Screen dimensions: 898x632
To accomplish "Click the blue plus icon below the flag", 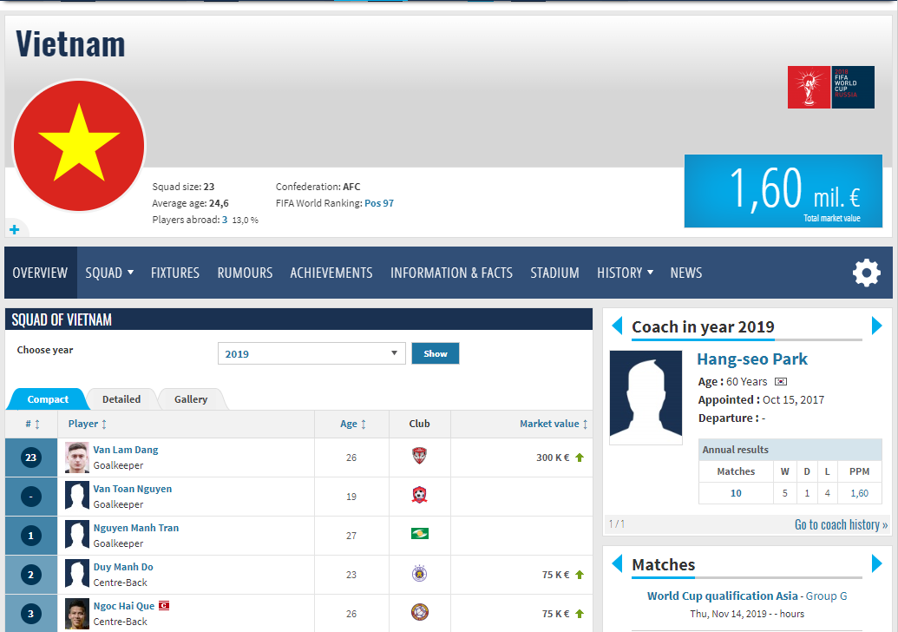I will [x=15, y=230].
